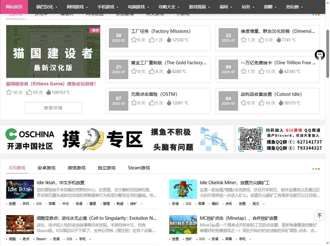
Task: Click the thumbs-up icon on 黄金工厂重制版
Action: (x=152, y=71)
